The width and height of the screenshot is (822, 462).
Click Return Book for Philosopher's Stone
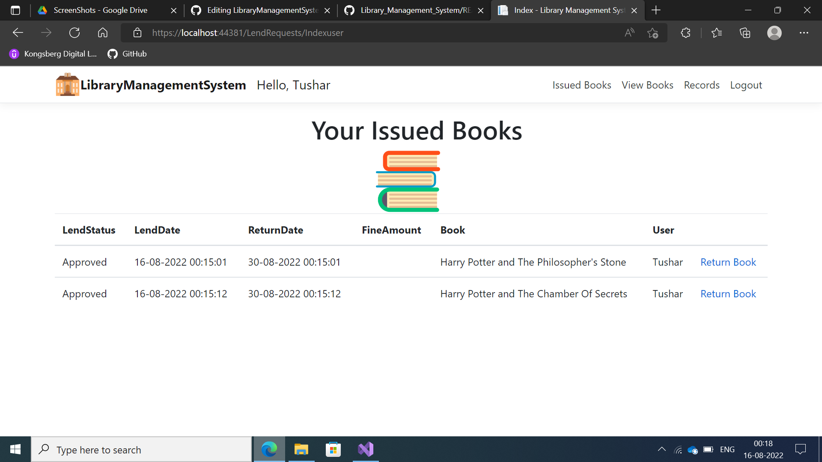coord(728,262)
